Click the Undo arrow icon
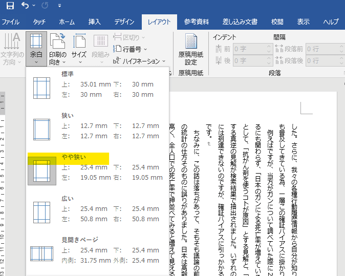The height and width of the screenshot is (276, 345). pos(25,5)
